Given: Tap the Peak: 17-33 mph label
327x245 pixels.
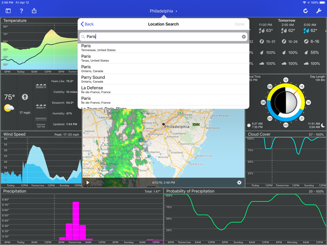Looking at the screenshot, I should 67,134.
